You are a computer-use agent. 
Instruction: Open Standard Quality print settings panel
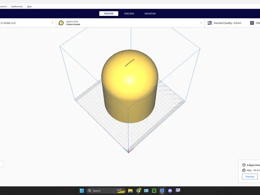point(227,23)
